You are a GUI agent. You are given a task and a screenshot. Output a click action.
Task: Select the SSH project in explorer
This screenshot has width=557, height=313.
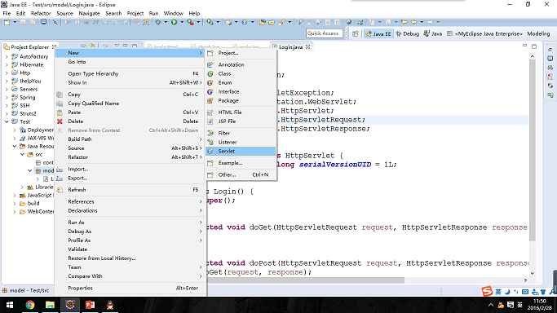24,106
